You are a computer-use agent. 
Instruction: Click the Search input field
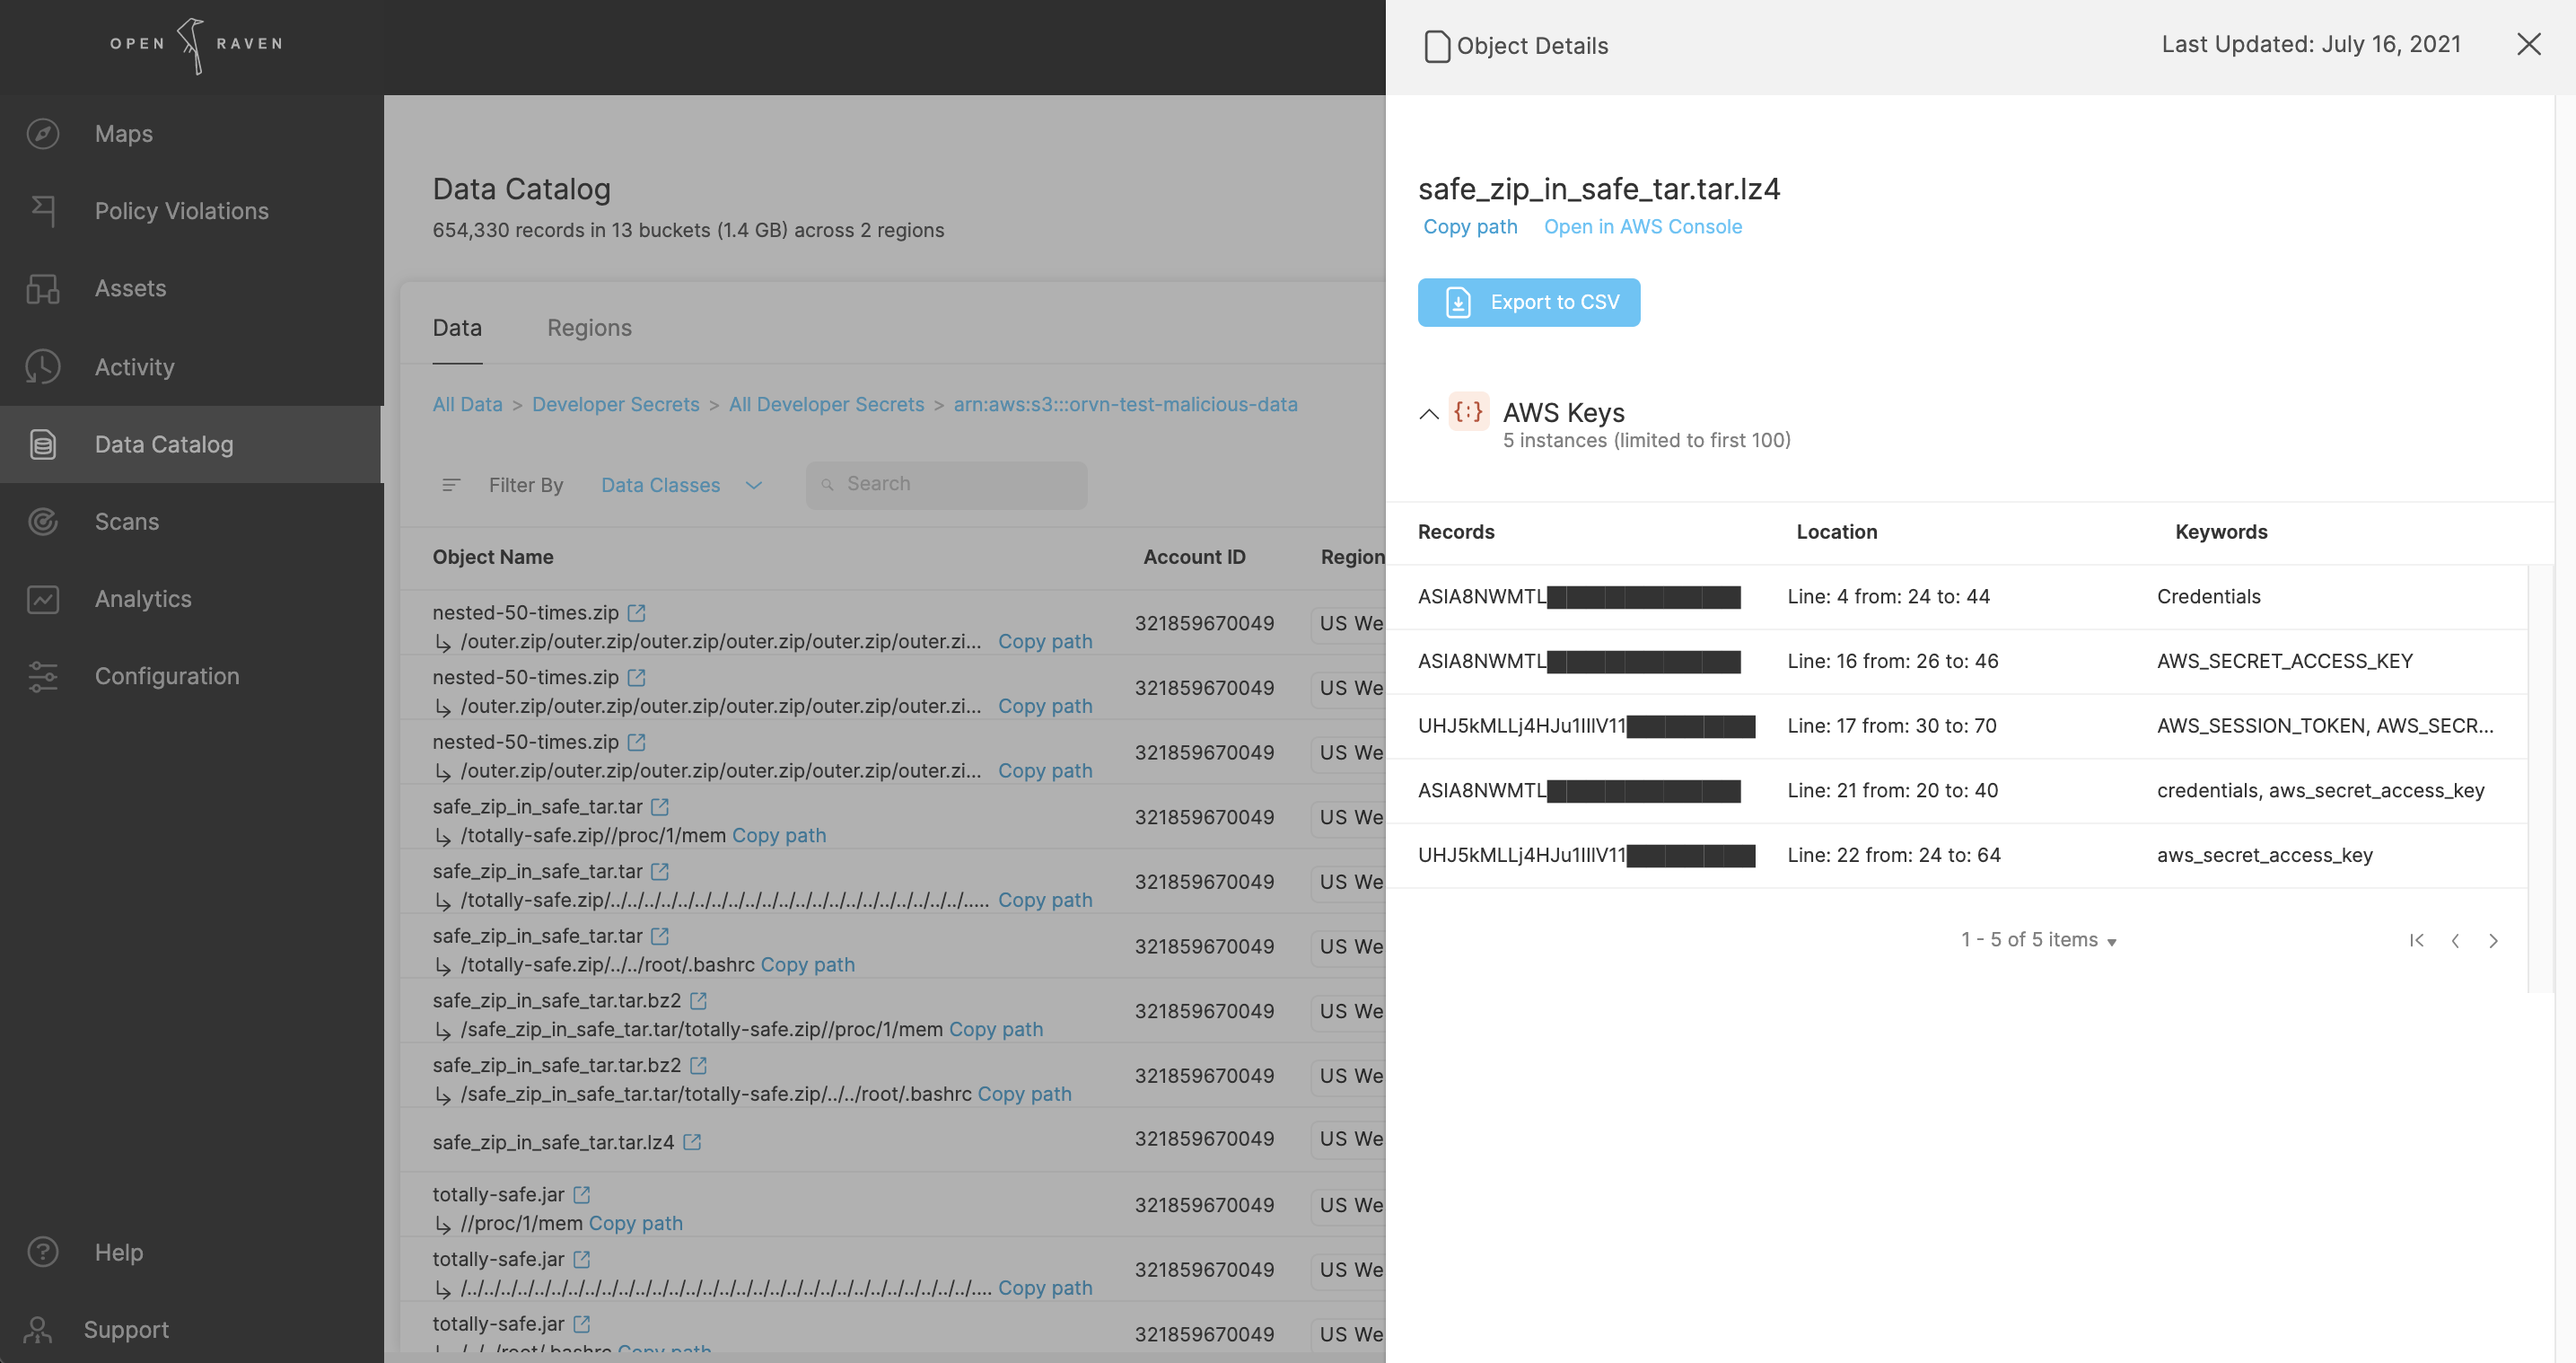pos(946,484)
